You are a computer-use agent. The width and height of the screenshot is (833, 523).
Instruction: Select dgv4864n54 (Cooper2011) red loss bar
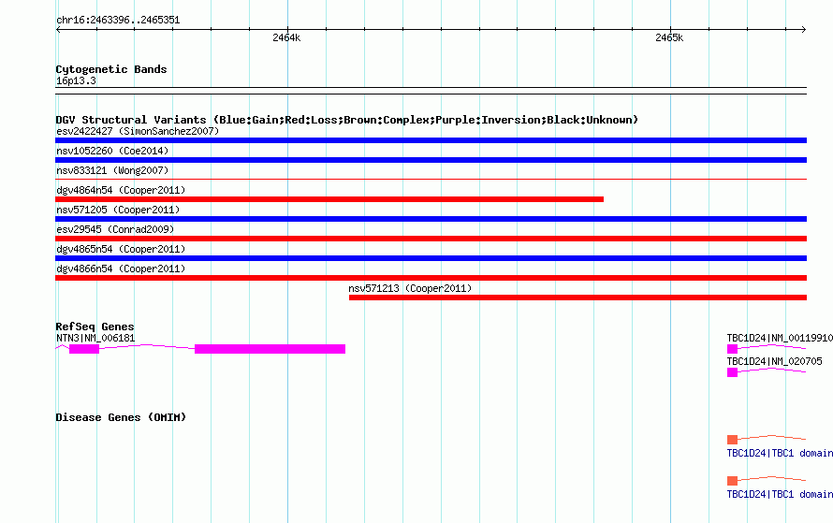329,199
